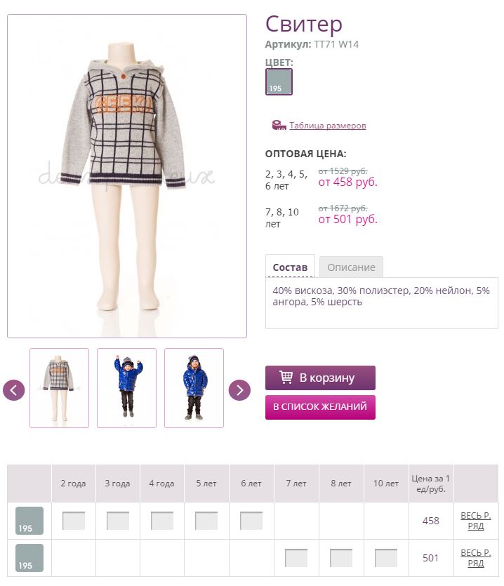
Task: Check the 10 лет size box
Action: tap(386, 558)
